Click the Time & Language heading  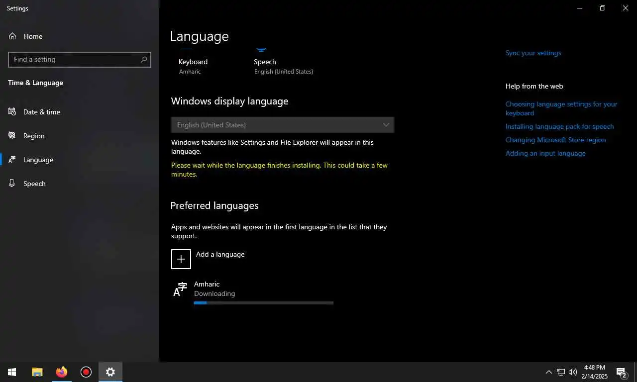click(x=35, y=83)
